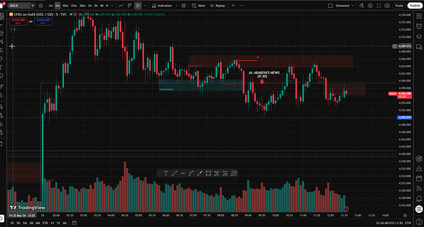Click the 12:36:40 UTC-3:30 timezone text
Viewport: 424px width, 227px height.
click(x=389, y=223)
